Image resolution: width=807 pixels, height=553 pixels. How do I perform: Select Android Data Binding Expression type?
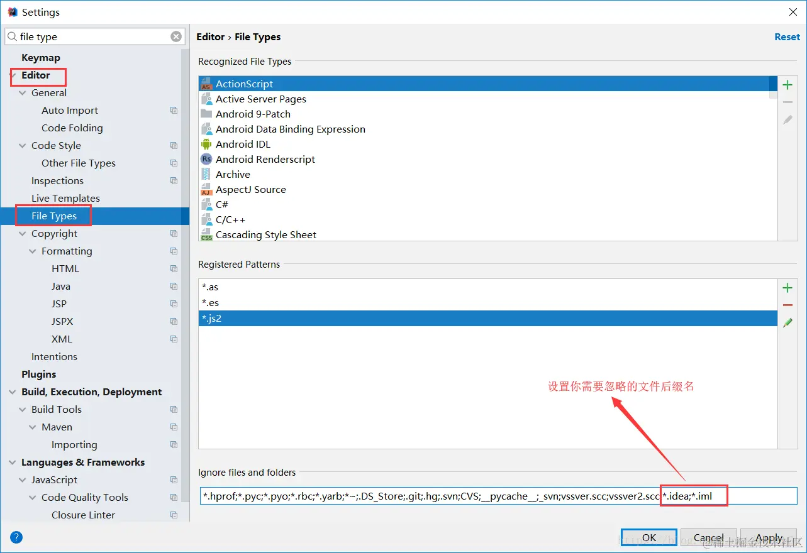point(484,129)
